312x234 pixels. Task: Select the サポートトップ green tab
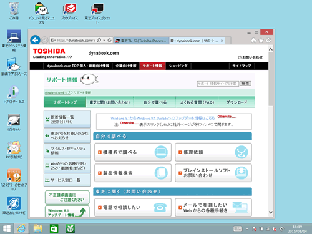pos(65,102)
